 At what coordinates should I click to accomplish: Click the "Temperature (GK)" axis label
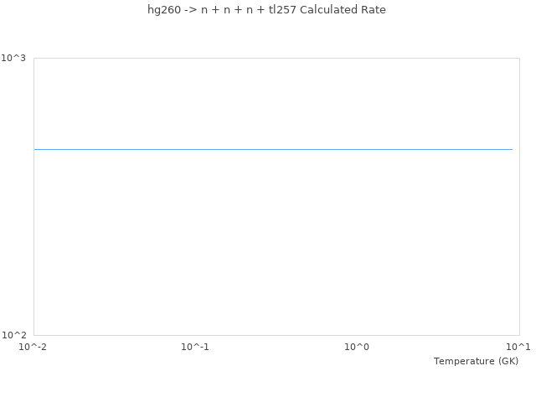pyautogui.click(x=476, y=361)
